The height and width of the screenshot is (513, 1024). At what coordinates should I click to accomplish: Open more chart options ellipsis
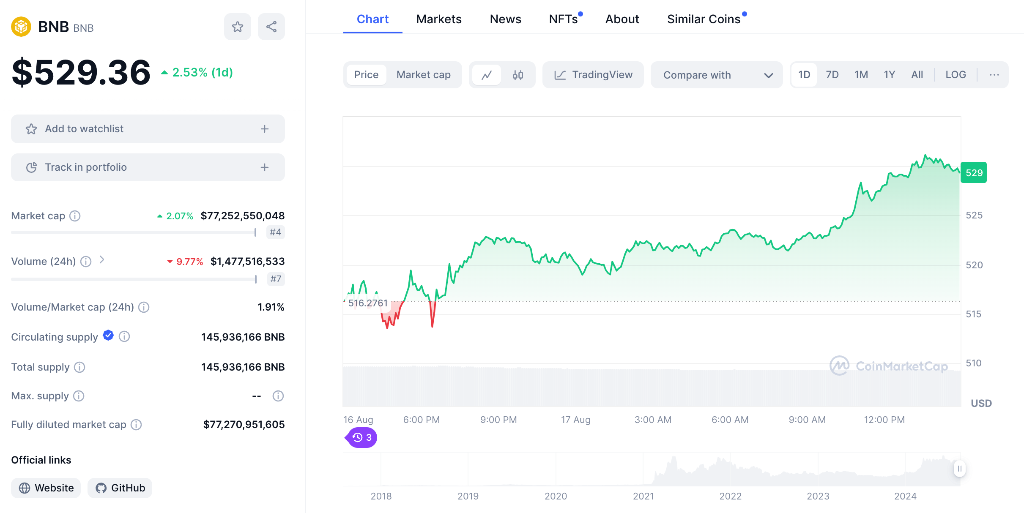click(994, 75)
